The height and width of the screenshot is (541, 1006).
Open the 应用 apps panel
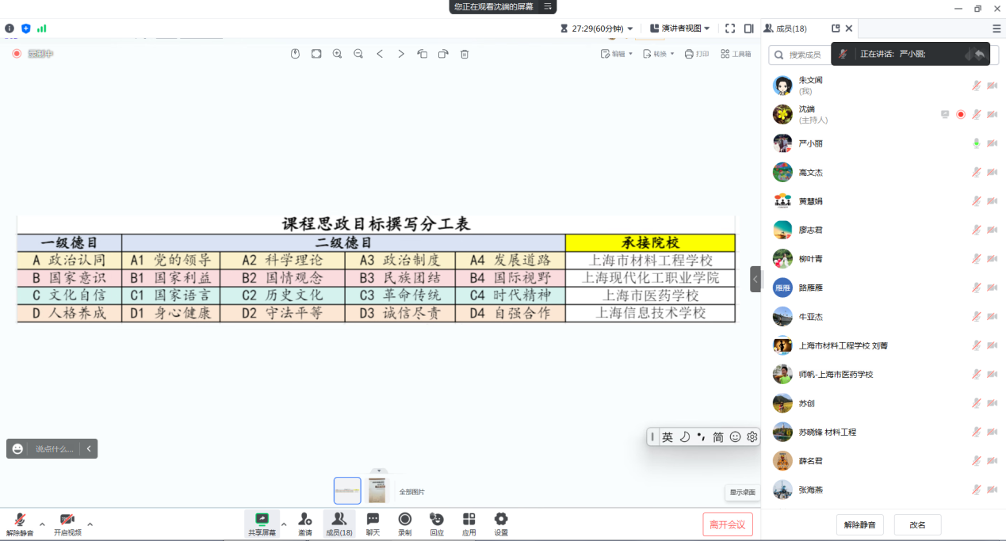pyautogui.click(x=469, y=523)
